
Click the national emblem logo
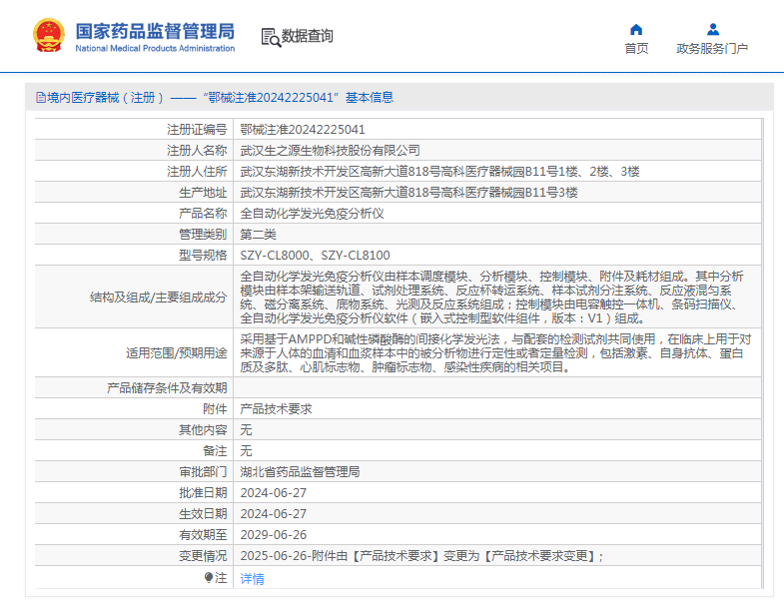click(49, 36)
